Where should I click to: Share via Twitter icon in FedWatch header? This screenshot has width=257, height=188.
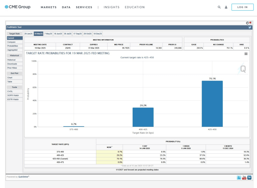tap(250, 27)
